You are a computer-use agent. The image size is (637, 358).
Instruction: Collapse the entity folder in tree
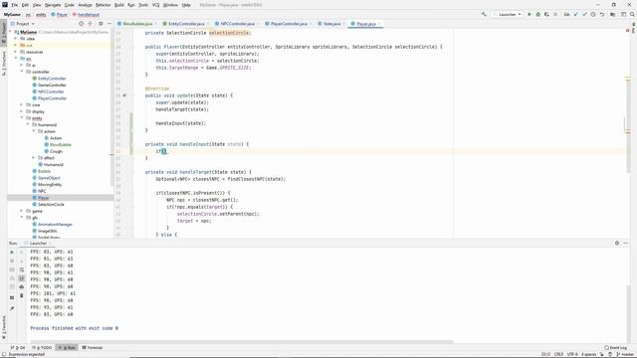tap(22, 117)
